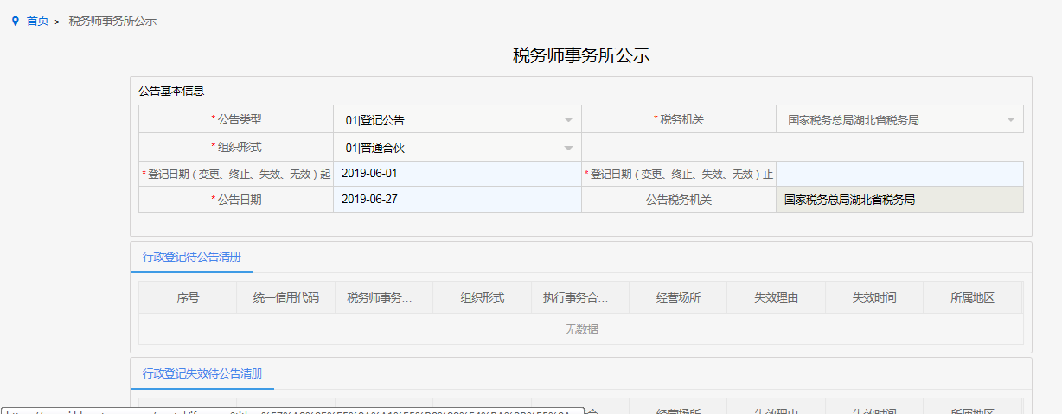The image size is (1062, 414).
Task: Click the 失效理由 column header in first table
Action: pyautogui.click(x=776, y=297)
